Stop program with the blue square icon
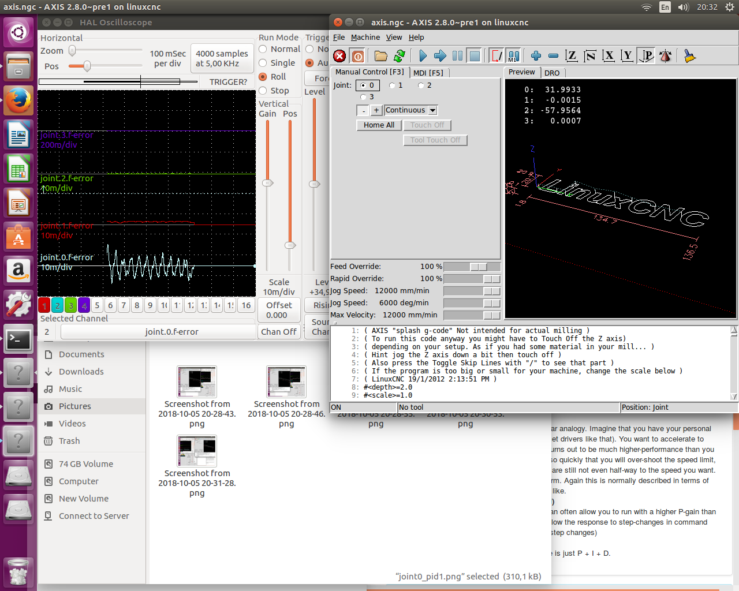The image size is (739, 591). pyautogui.click(x=475, y=56)
